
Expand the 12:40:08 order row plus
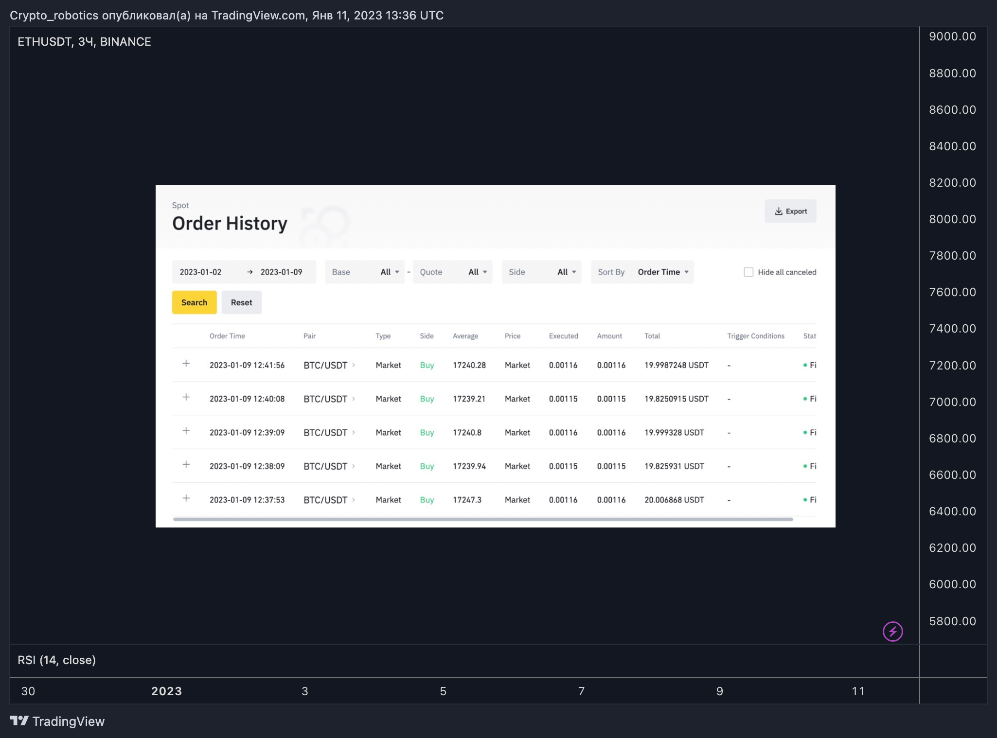(x=186, y=397)
